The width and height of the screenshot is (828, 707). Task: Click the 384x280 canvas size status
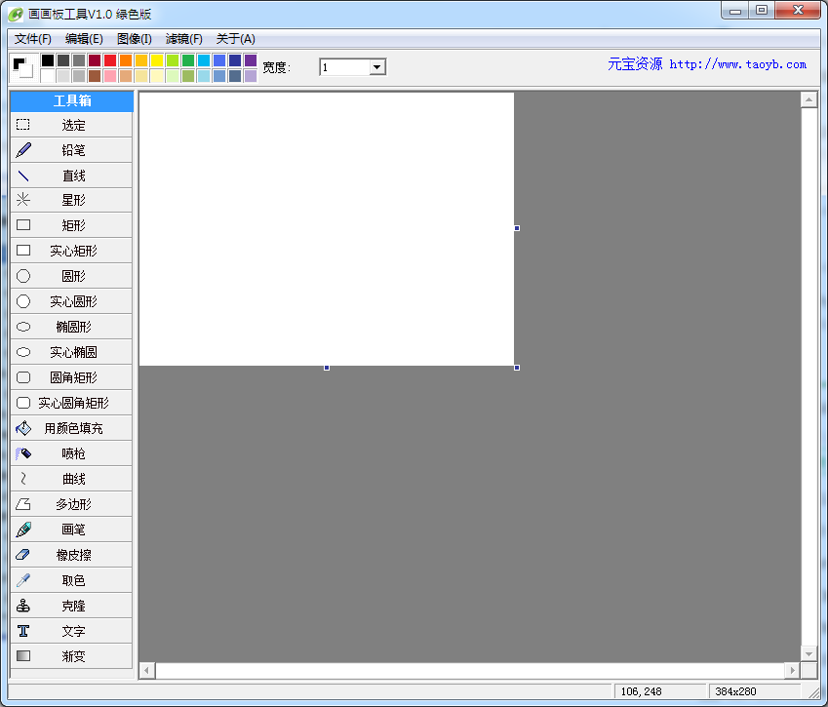point(754,691)
